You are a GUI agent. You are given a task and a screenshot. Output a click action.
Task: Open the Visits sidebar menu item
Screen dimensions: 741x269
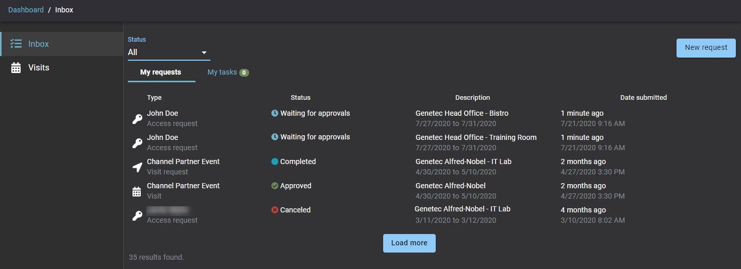(39, 68)
